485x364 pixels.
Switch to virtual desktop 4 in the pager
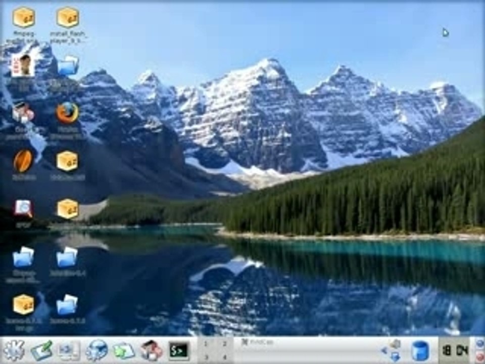225,357
